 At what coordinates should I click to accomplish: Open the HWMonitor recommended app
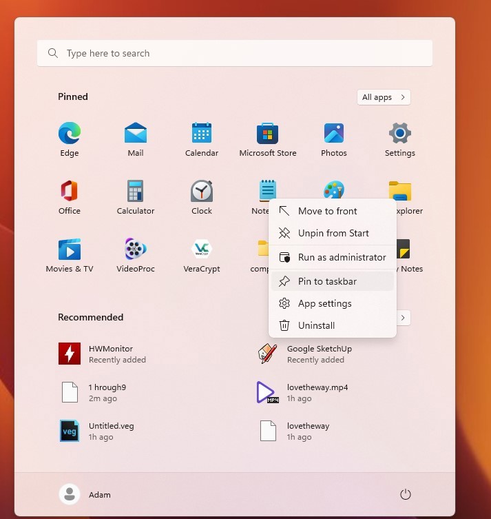point(70,354)
